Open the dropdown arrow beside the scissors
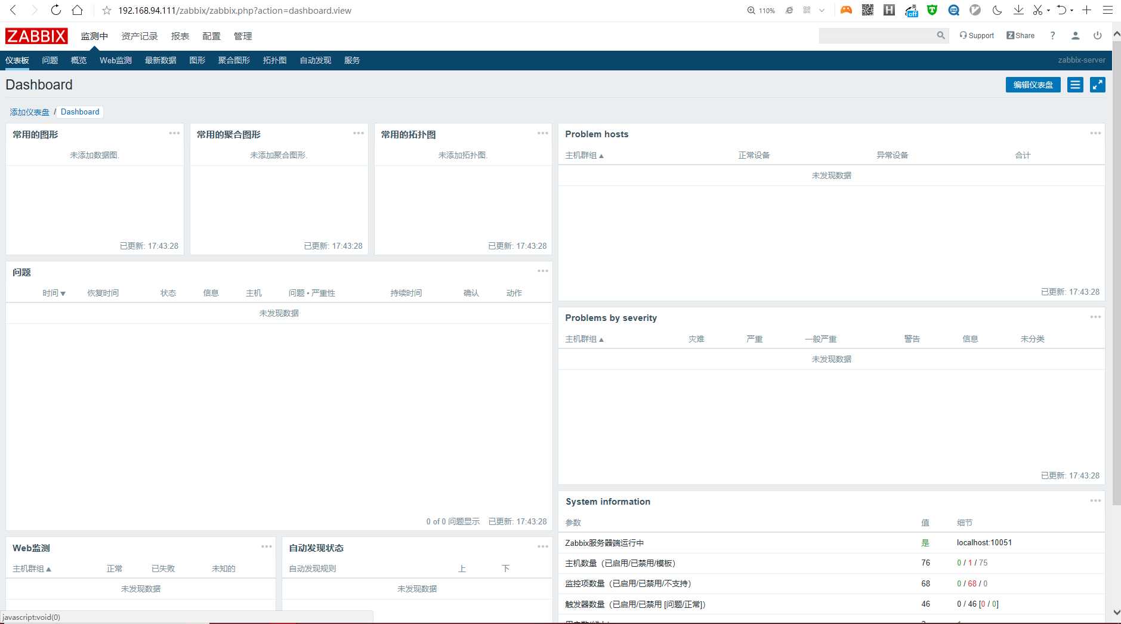The width and height of the screenshot is (1121, 624). pyautogui.click(x=1048, y=10)
